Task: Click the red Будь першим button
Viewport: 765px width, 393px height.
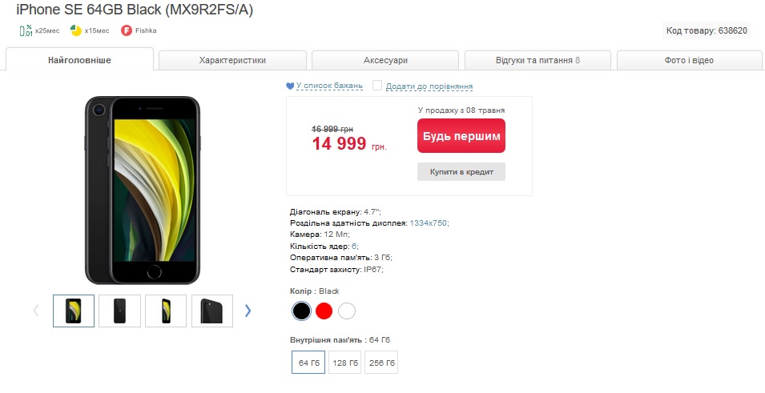Action: click(461, 136)
